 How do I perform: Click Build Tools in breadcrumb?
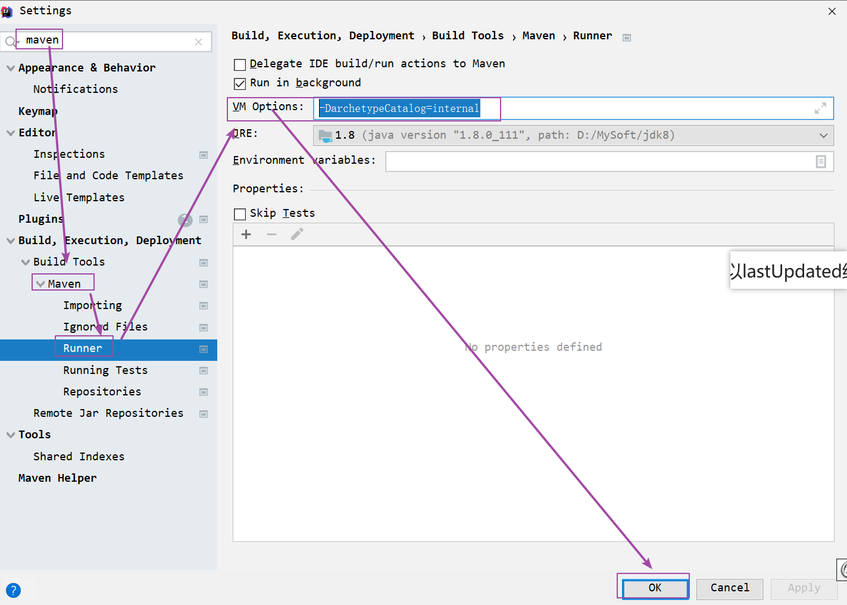(468, 36)
